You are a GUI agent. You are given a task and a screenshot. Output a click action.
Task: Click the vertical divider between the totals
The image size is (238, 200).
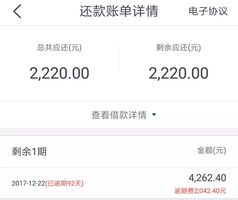point(119,59)
